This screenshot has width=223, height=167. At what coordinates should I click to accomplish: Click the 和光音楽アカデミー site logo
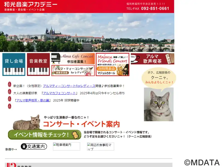31,4
